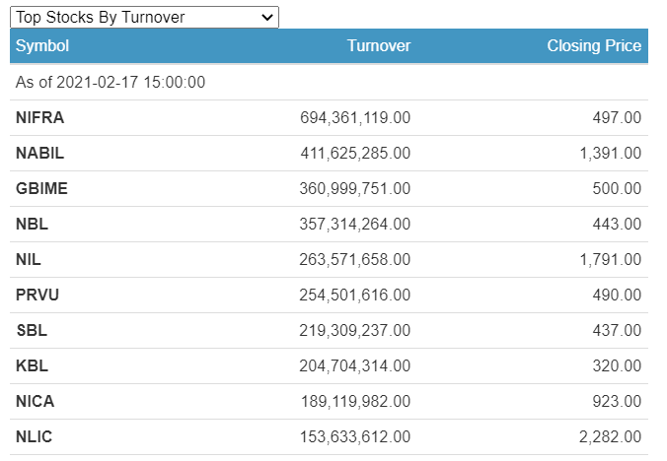Click NIFRA turnover value 694,361,119.00

pyautogui.click(x=355, y=117)
